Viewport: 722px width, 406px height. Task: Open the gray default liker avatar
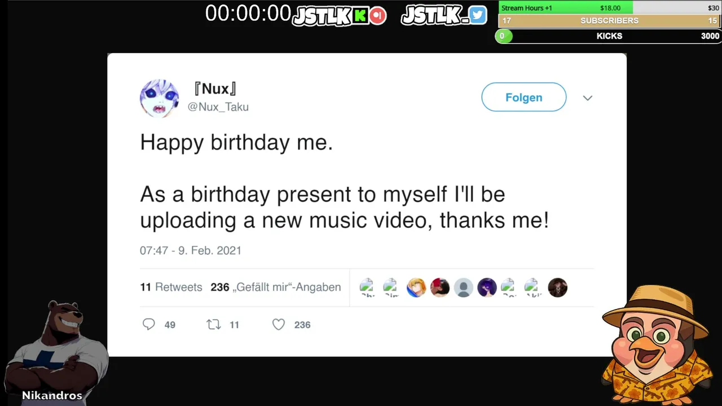(464, 288)
